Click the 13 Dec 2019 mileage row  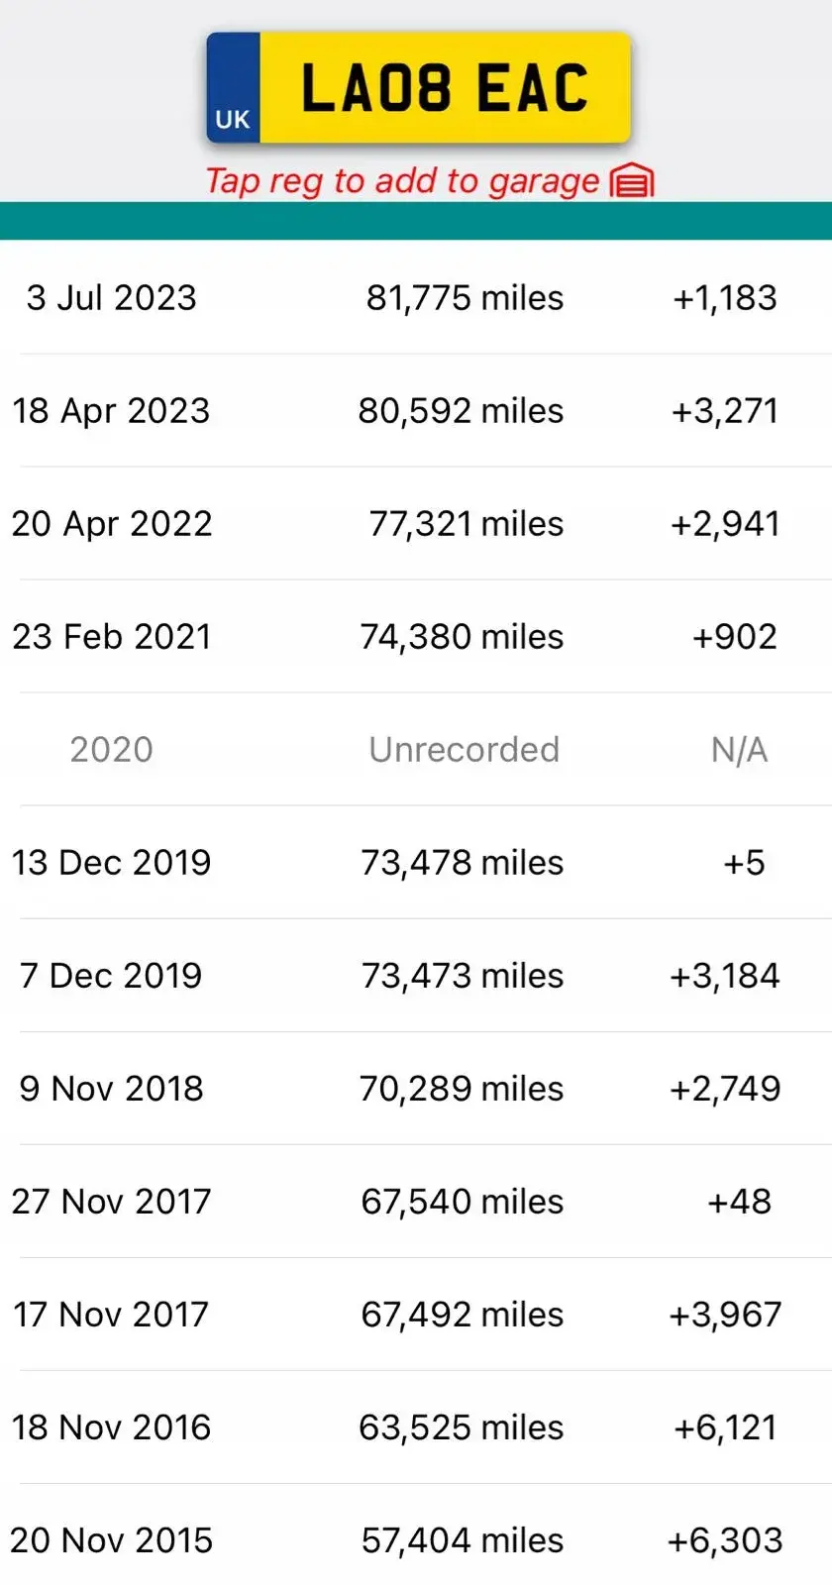(416, 862)
